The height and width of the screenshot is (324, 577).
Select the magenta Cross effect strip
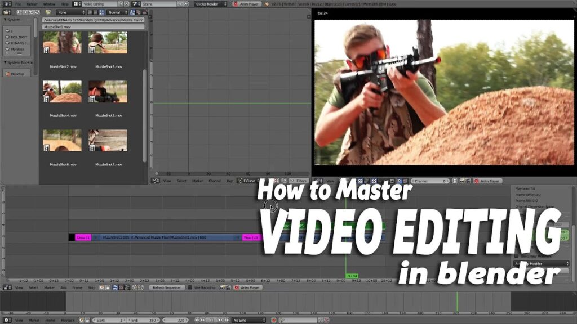pyautogui.click(x=83, y=238)
